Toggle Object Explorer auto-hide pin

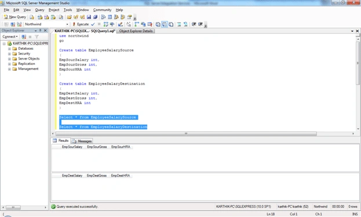41,31
